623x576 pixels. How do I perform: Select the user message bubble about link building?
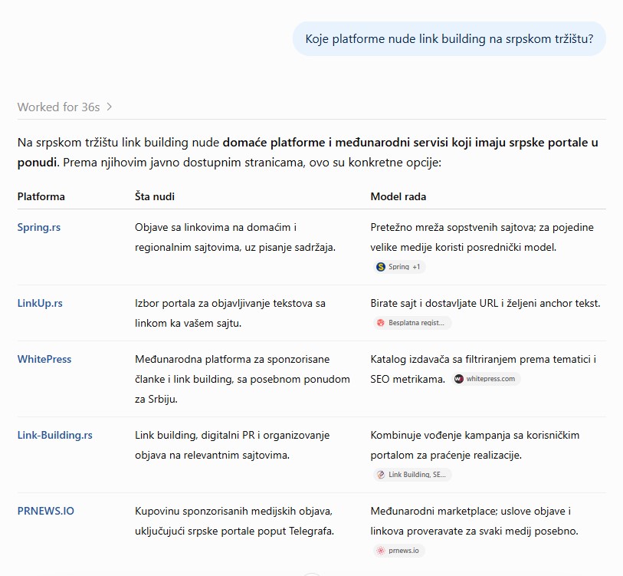point(449,38)
